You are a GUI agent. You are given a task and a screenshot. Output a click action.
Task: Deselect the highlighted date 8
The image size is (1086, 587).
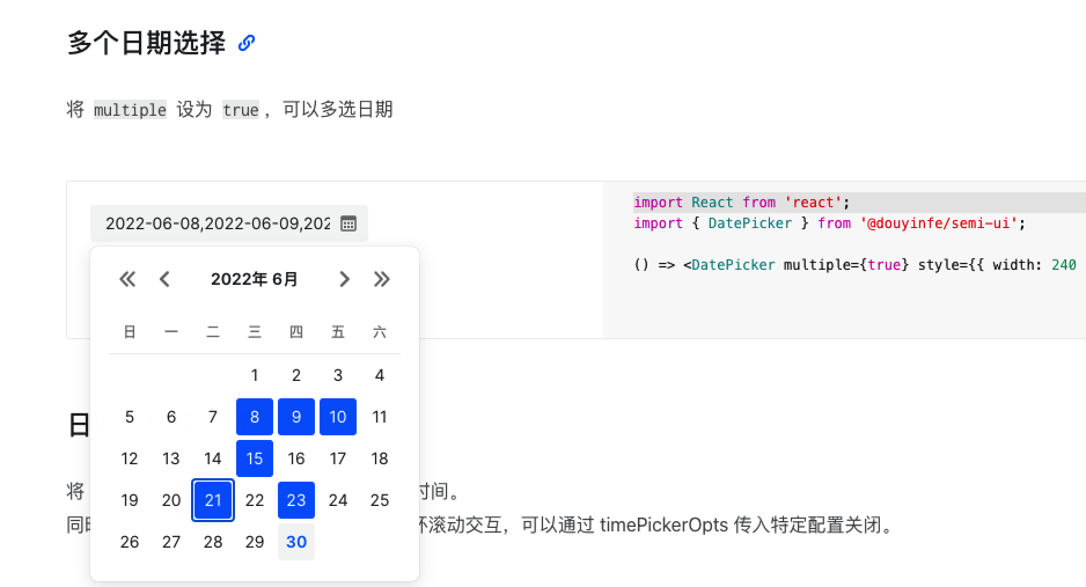click(255, 416)
